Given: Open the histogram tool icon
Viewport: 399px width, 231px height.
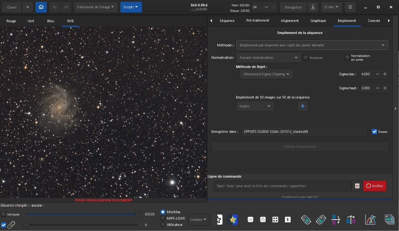Looking at the screenshot, I should click(x=370, y=220).
